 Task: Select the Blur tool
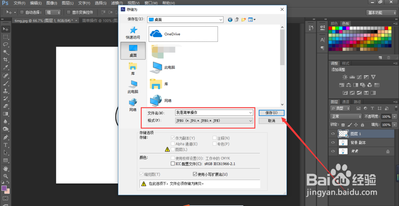[6, 121]
